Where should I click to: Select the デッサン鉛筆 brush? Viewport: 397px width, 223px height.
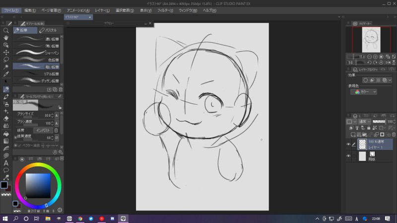(36, 80)
